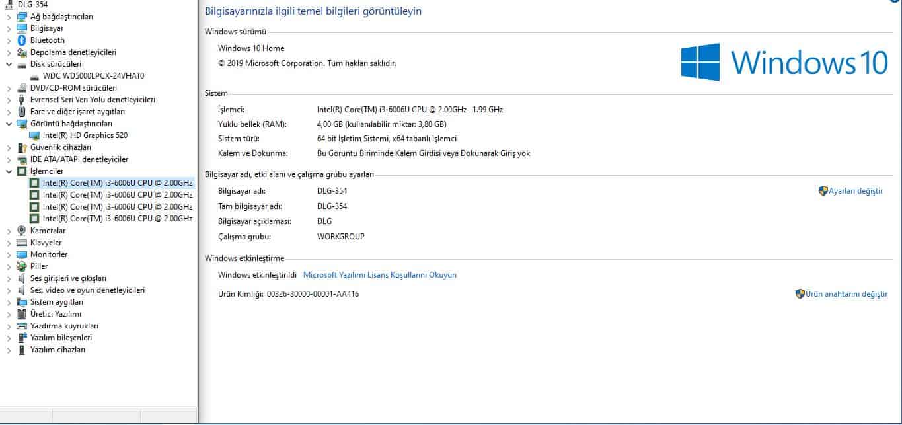Expand the Yazdırma kuyrukları branch arrow
The width and height of the screenshot is (902, 425).
pyautogui.click(x=9, y=326)
